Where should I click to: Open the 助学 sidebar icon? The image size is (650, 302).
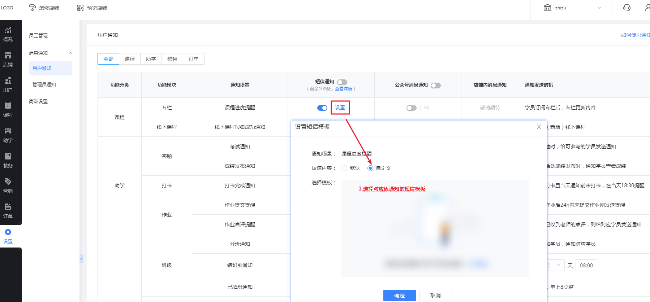click(x=8, y=135)
